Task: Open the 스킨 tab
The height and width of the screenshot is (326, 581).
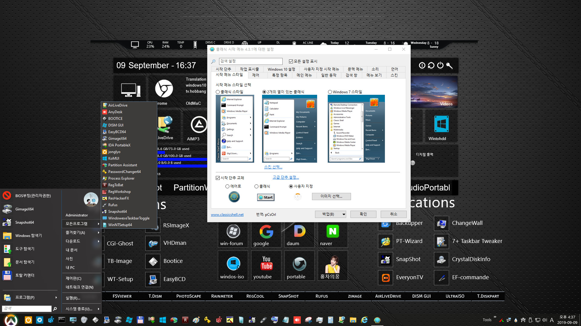Action: [394, 75]
